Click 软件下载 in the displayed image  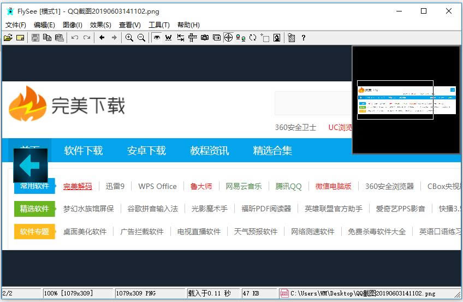tap(84, 151)
